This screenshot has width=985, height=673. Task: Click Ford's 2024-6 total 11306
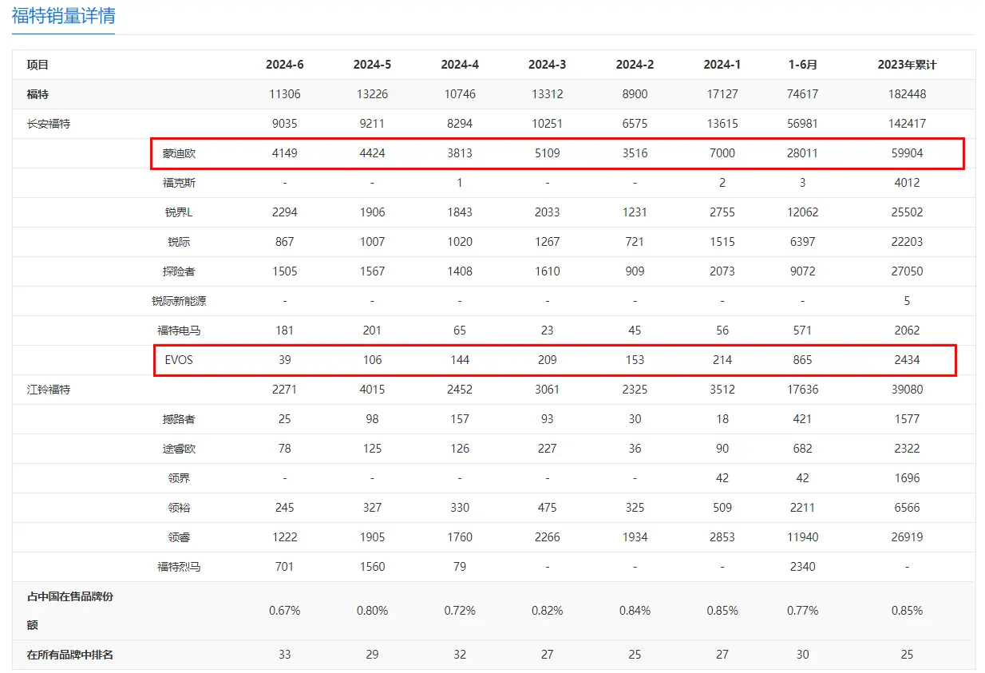(285, 94)
